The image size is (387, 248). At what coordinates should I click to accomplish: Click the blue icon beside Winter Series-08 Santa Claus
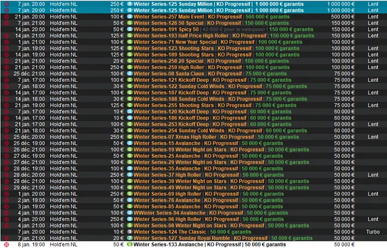130,73
